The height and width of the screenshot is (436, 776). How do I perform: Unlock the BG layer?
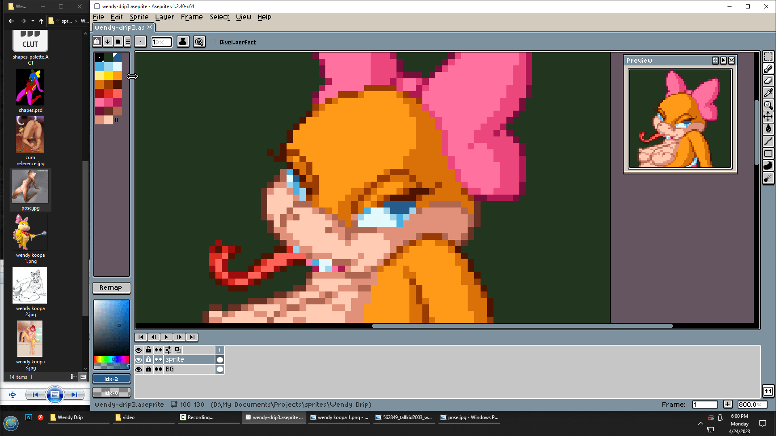click(148, 369)
